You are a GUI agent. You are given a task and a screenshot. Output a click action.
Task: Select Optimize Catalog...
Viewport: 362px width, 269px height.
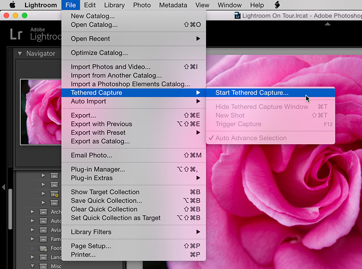point(134,53)
